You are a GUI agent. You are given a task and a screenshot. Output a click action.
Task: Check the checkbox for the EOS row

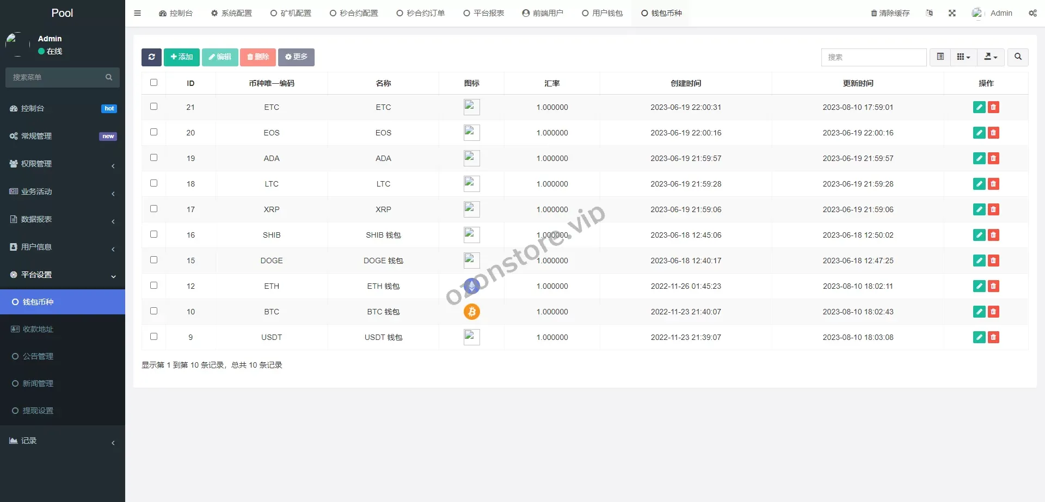tap(153, 132)
